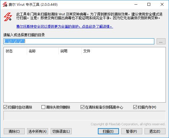Viewport: 169px width, 138px height.
Task: Start scanning with 扫描(S) button
Action: [x=108, y=131]
